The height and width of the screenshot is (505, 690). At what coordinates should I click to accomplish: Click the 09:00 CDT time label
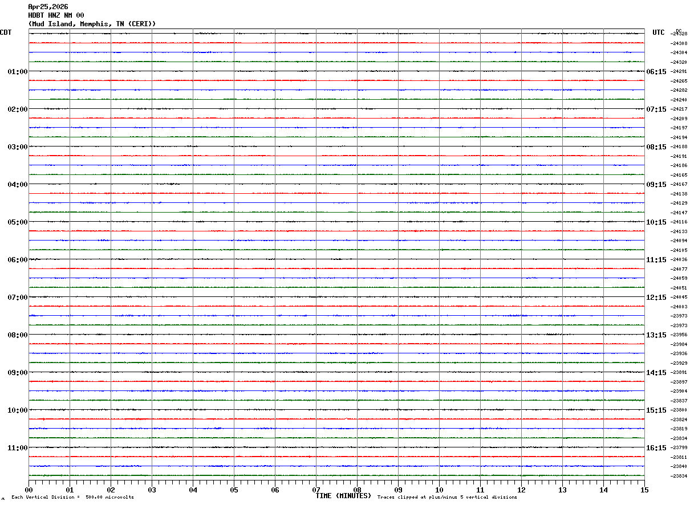(x=18, y=373)
